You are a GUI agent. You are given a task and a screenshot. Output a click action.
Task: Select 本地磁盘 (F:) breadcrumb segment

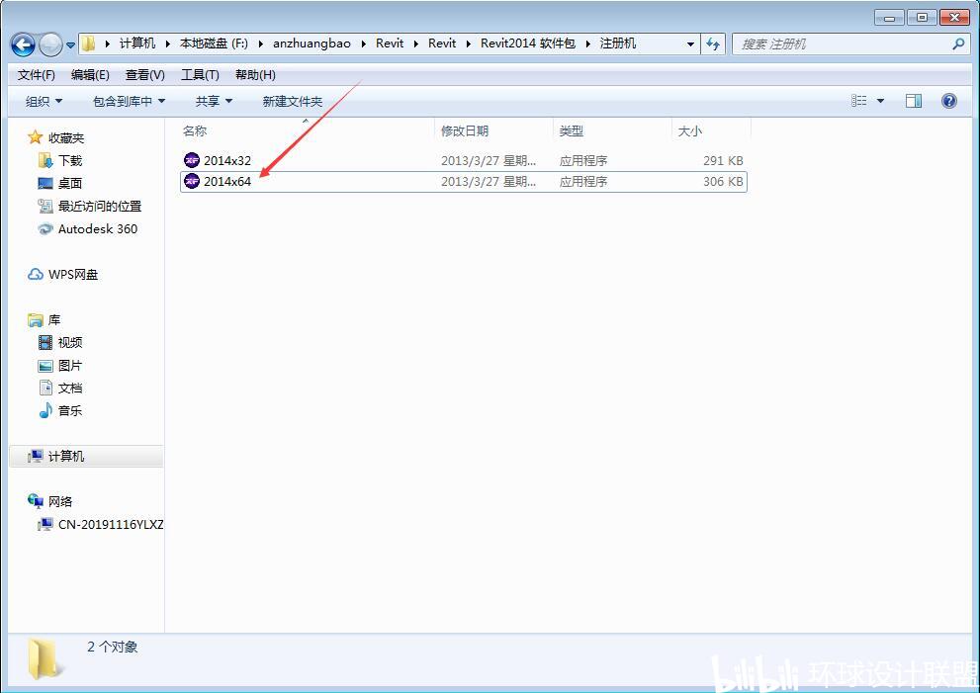pos(214,43)
